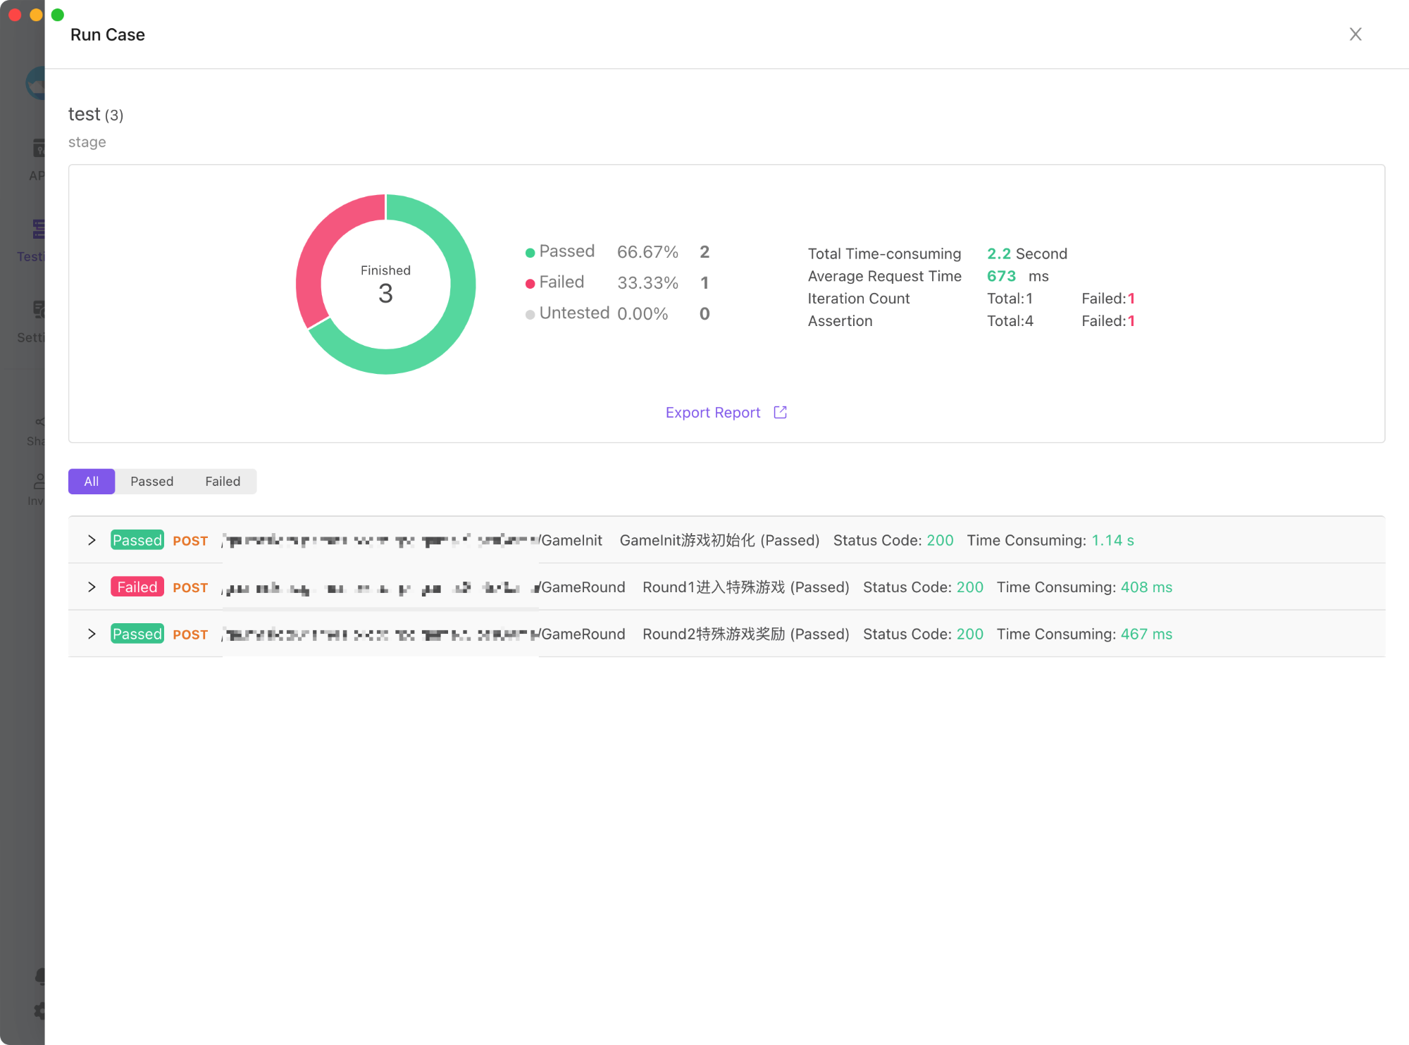
Task: Click the 66.67% passed percentage
Action: 647,252
